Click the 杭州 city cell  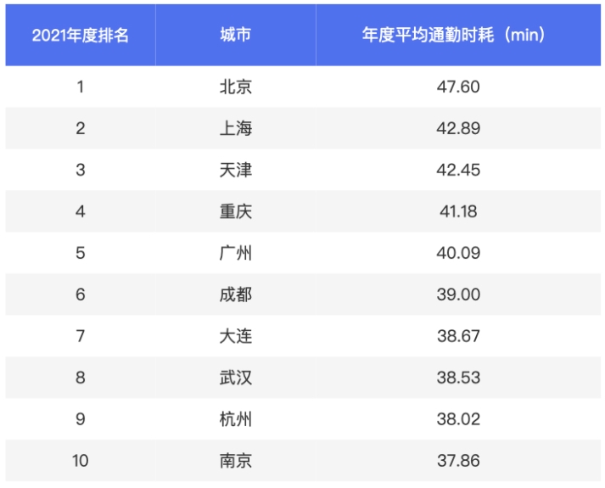(x=235, y=419)
